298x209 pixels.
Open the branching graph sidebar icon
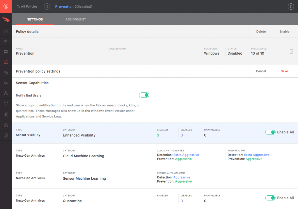(x=6, y=104)
